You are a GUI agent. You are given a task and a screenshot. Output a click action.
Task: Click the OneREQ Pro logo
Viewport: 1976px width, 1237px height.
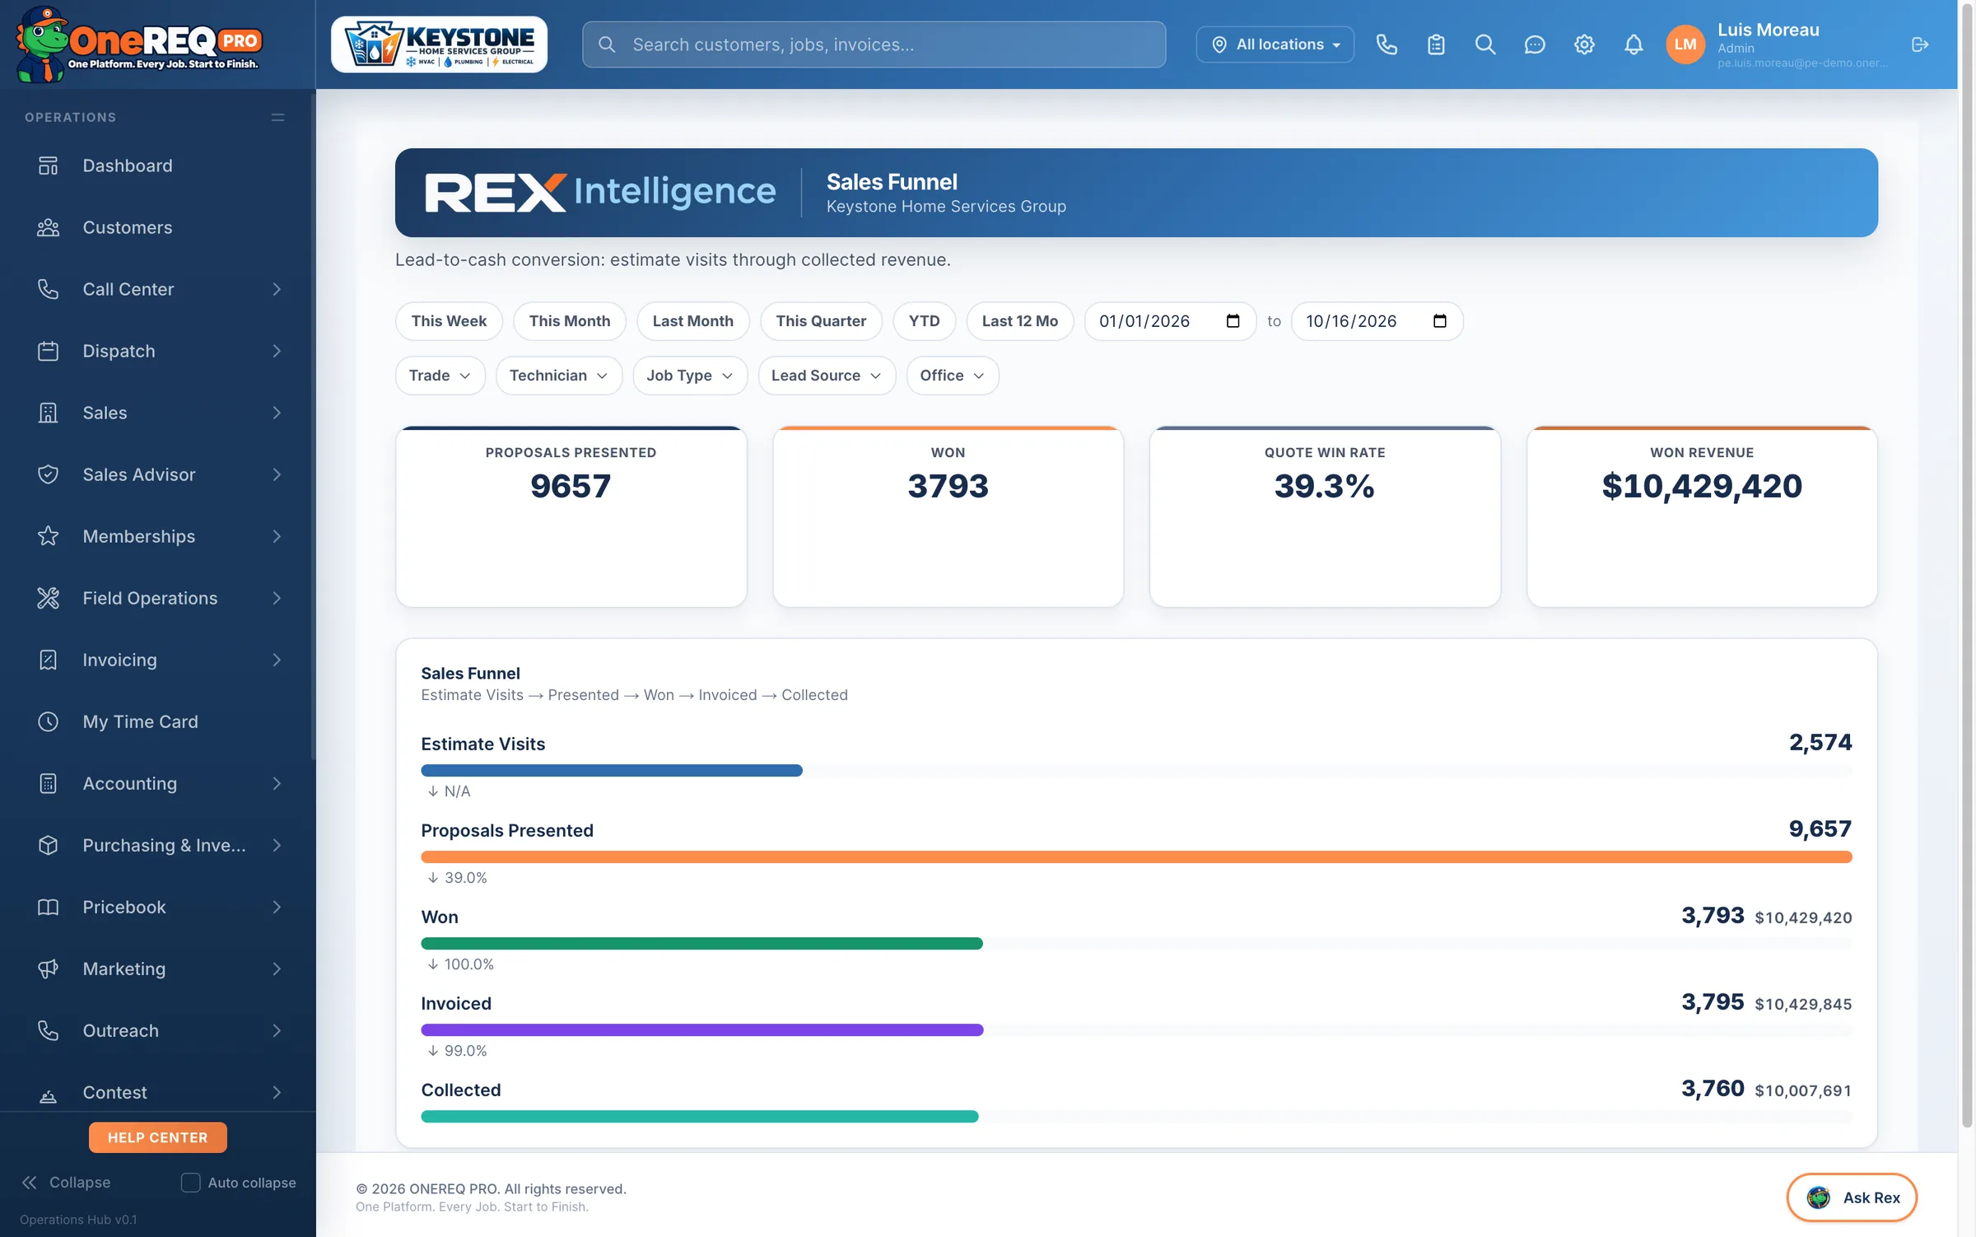tap(138, 44)
